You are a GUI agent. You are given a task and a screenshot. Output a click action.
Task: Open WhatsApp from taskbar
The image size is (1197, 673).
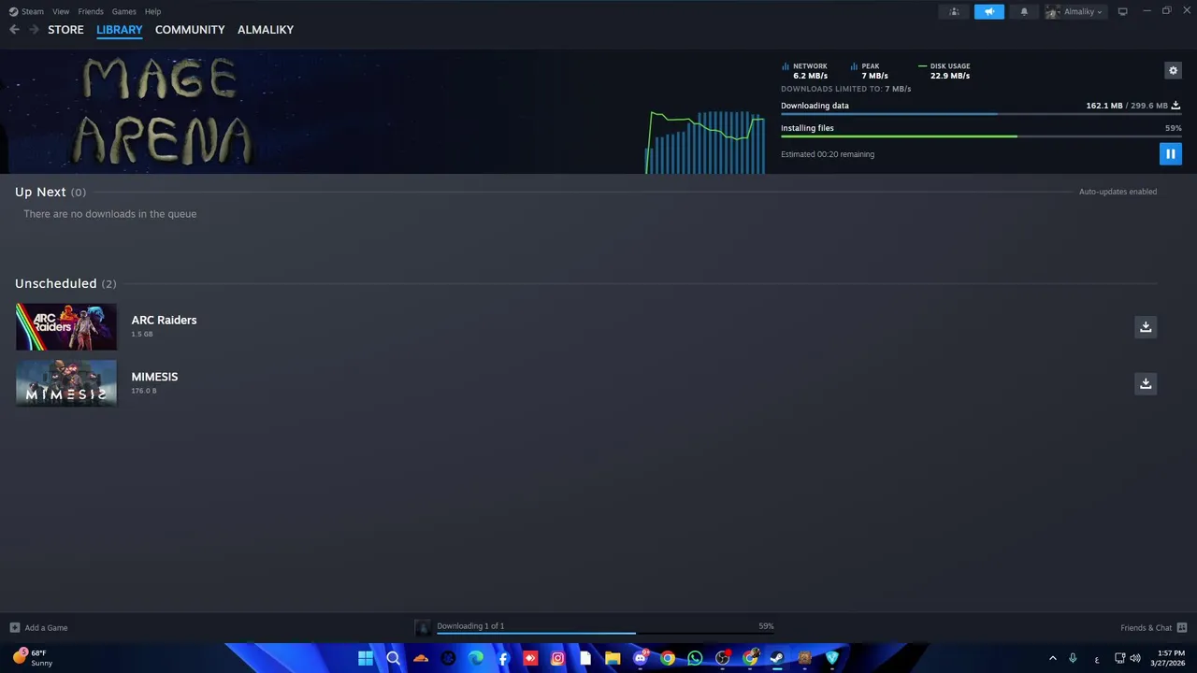[x=695, y=658]
